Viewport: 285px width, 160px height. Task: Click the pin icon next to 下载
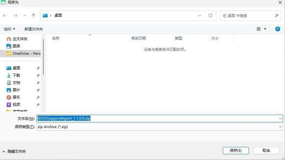(38, 75)
